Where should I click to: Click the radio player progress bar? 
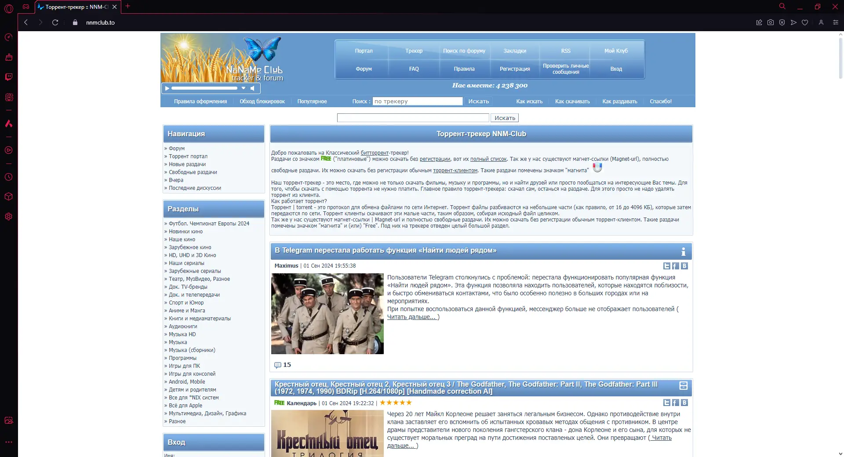click(x=204, y=88)
